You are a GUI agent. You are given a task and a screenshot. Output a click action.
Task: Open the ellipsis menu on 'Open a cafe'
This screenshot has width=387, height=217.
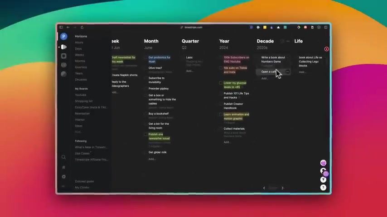coord(287,72)
